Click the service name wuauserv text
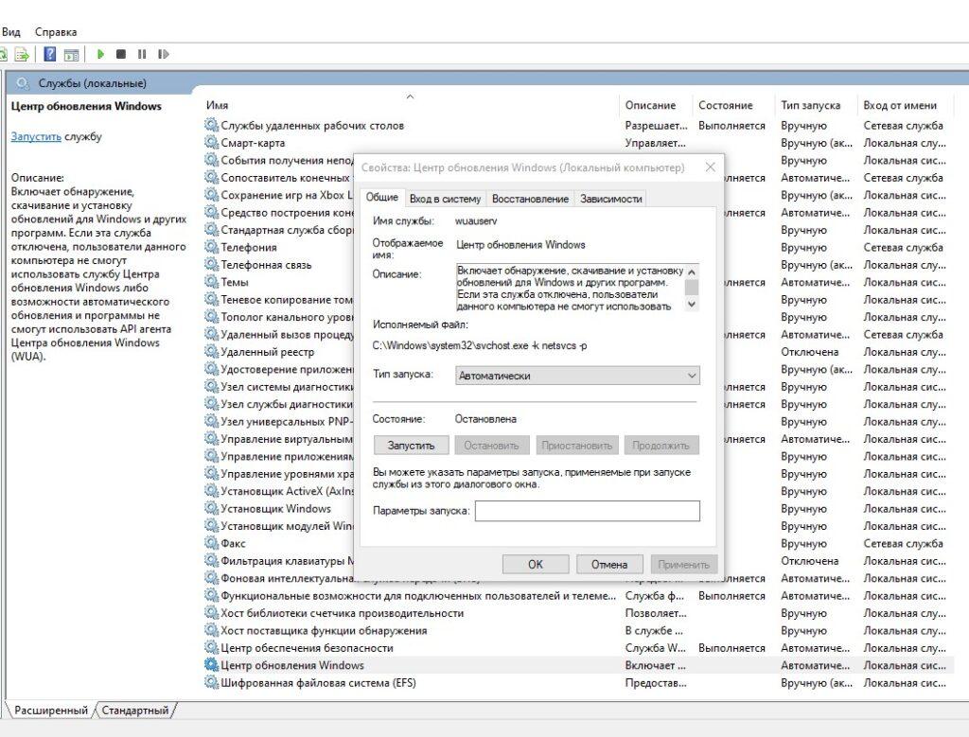This screenshot has height=737, width=969. [x=476, y=220]
